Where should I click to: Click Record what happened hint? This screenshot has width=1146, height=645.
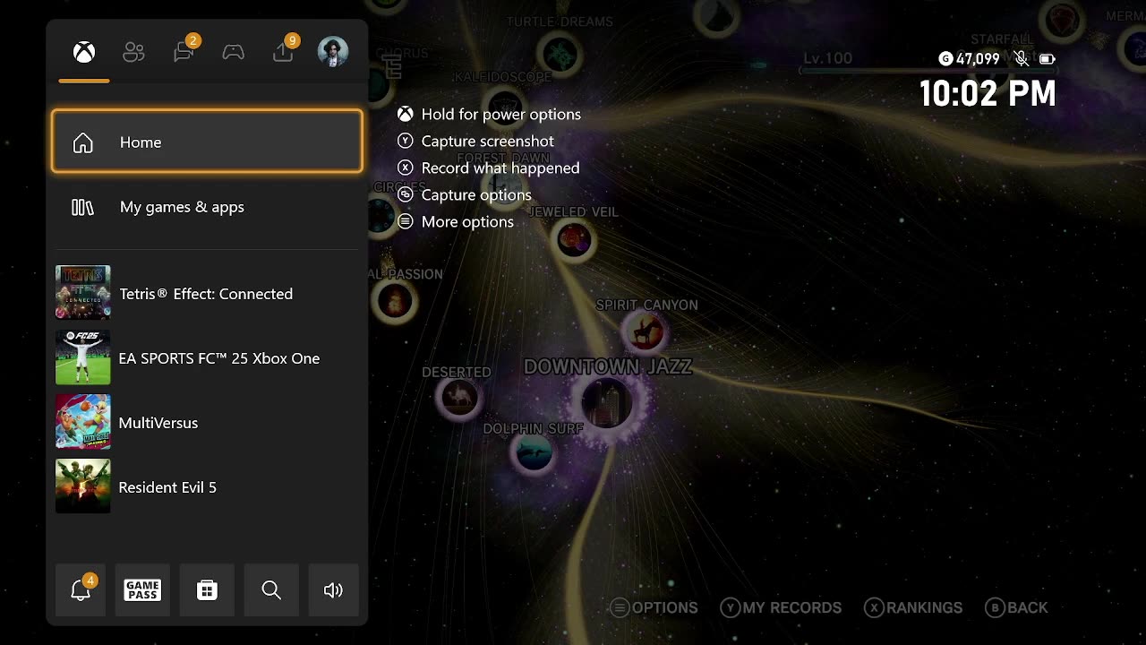click(489, 168)
